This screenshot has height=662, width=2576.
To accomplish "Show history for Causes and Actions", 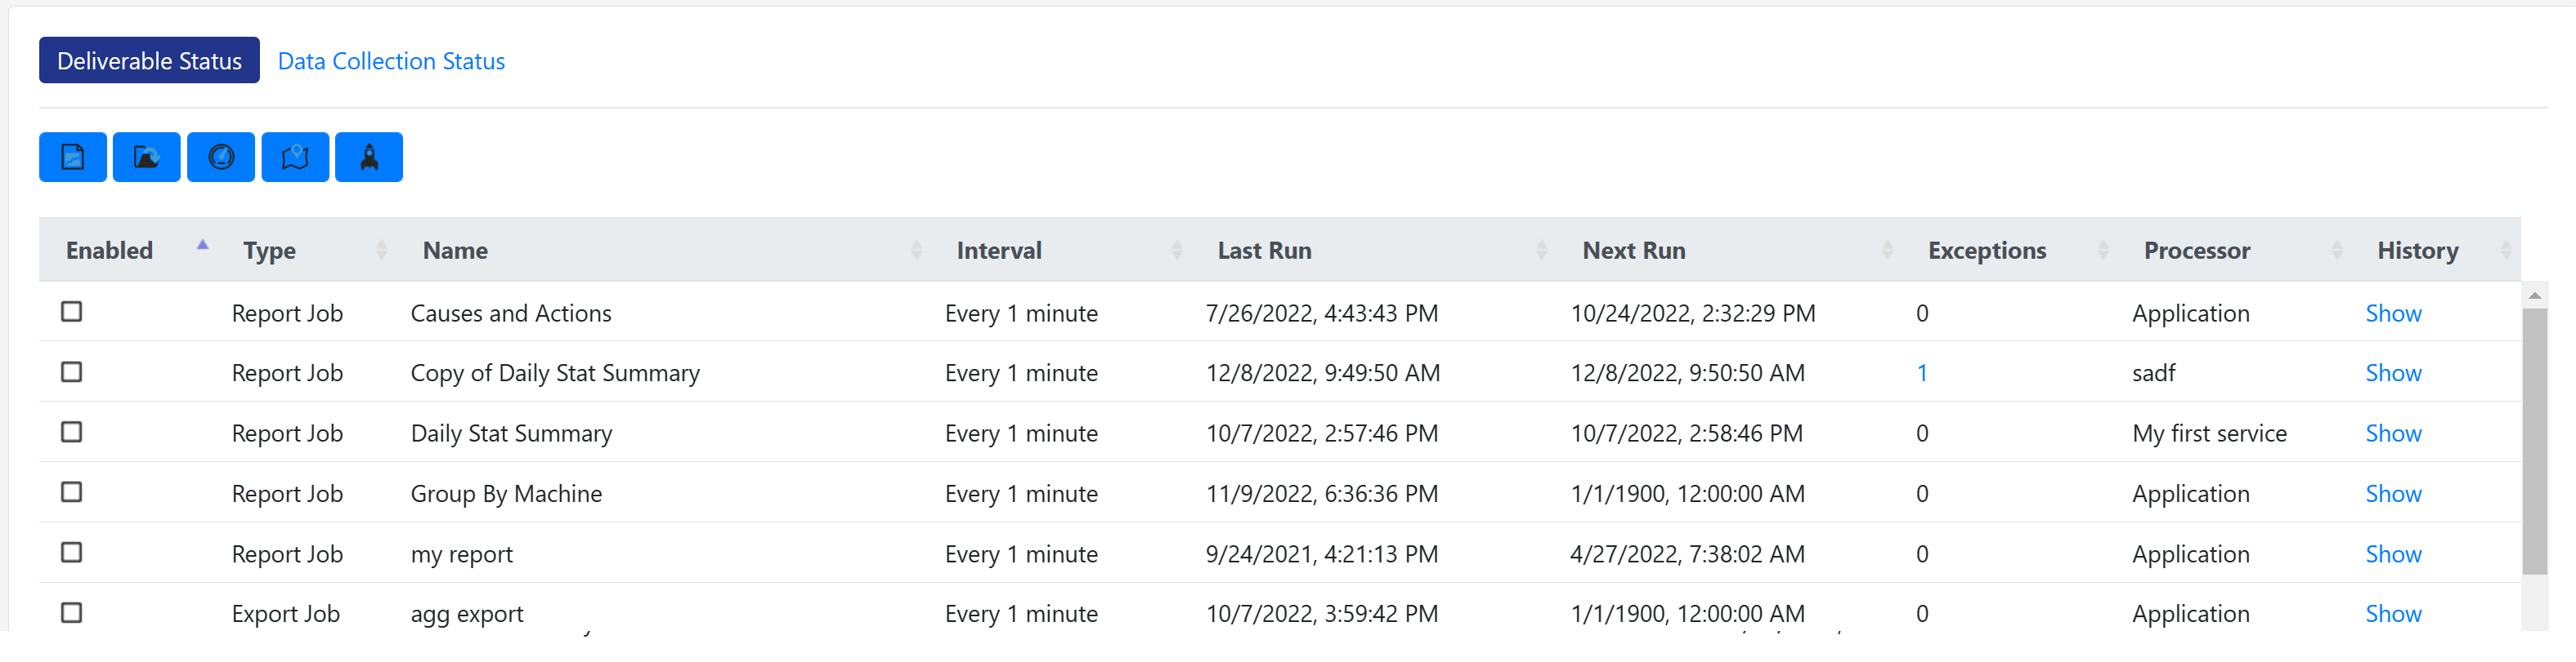I will tap(2393, 313).
